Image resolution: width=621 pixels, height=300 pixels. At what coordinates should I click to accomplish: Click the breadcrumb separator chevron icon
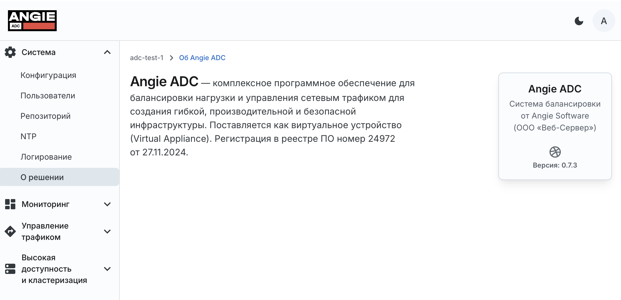[171, 58]
